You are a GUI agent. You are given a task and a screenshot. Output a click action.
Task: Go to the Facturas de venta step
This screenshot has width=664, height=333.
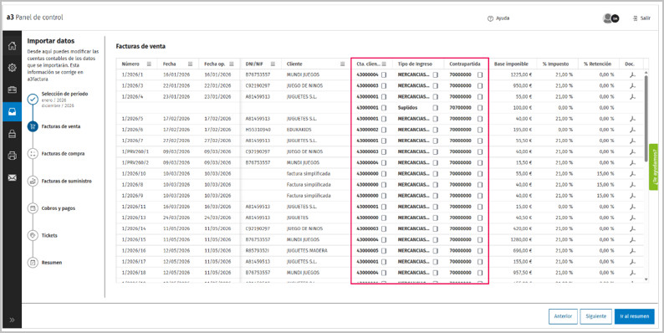60,126
